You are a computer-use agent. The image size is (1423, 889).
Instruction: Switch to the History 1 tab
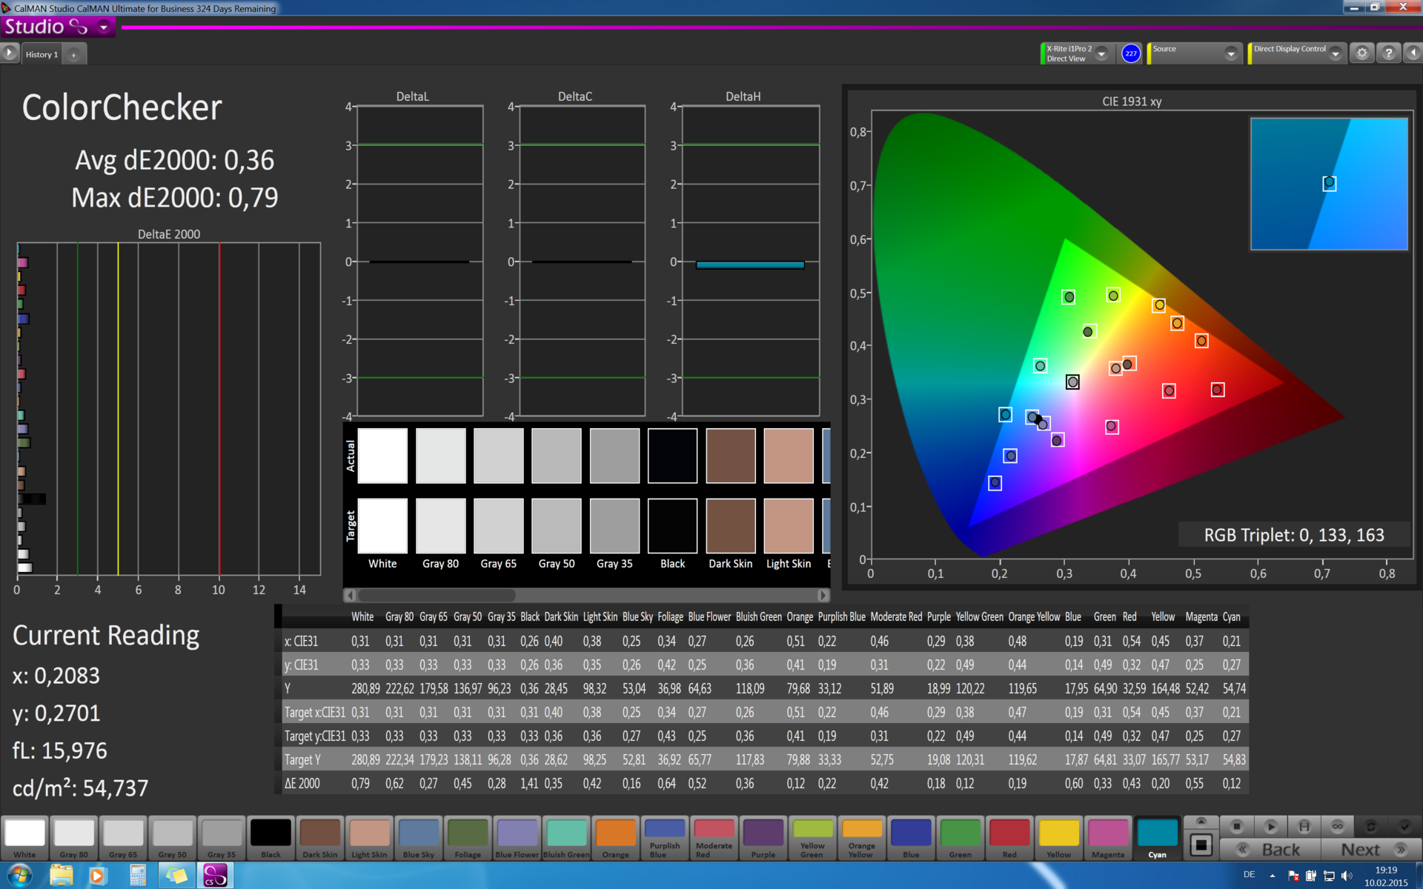pos(42,54)
